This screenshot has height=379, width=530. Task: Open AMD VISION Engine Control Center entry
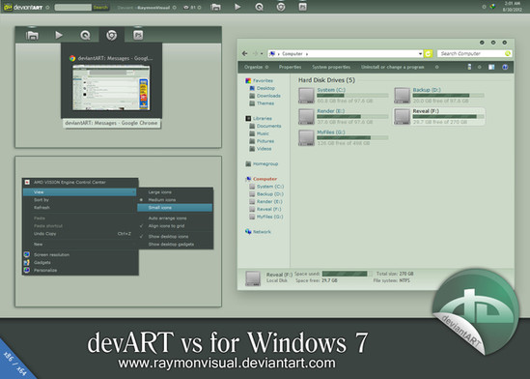[80, 182]
